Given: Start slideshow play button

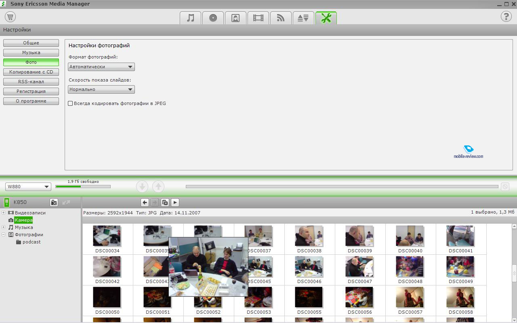Looking at the screenshot, I should pyautogui.click(x=175, y=202).
